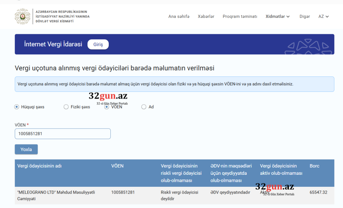
Task: Click the "İnternet Vergi İdarəsi" banner title
Action: pyautogui.click(x=53, y=44)
